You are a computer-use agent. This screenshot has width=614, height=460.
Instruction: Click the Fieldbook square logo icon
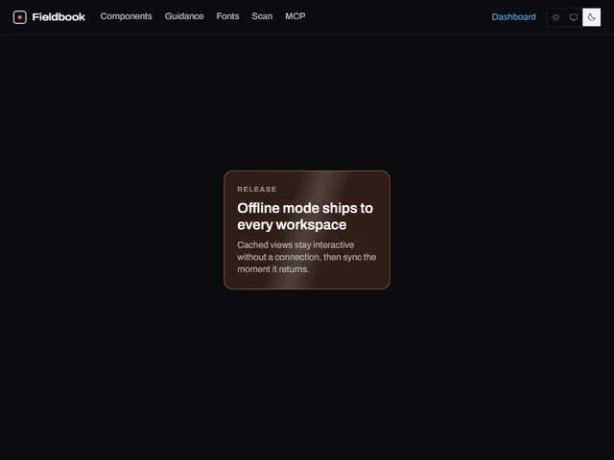pos(19,17)
